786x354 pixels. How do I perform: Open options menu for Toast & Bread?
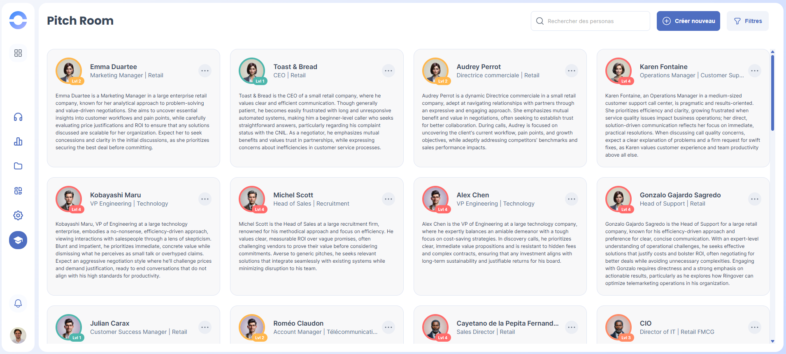pyautogui.click(x=388, y=71)
